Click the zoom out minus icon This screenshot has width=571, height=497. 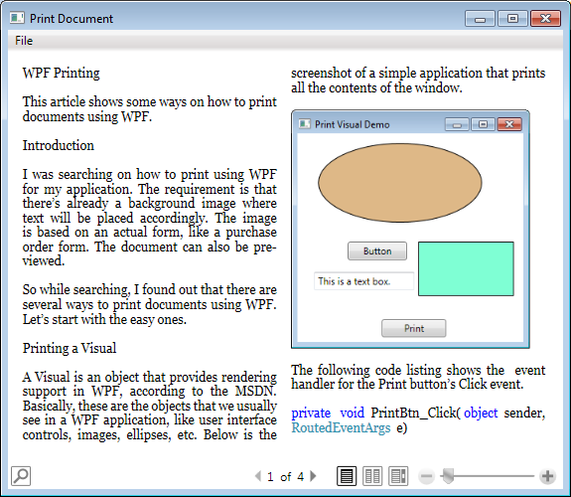(426, 476)
